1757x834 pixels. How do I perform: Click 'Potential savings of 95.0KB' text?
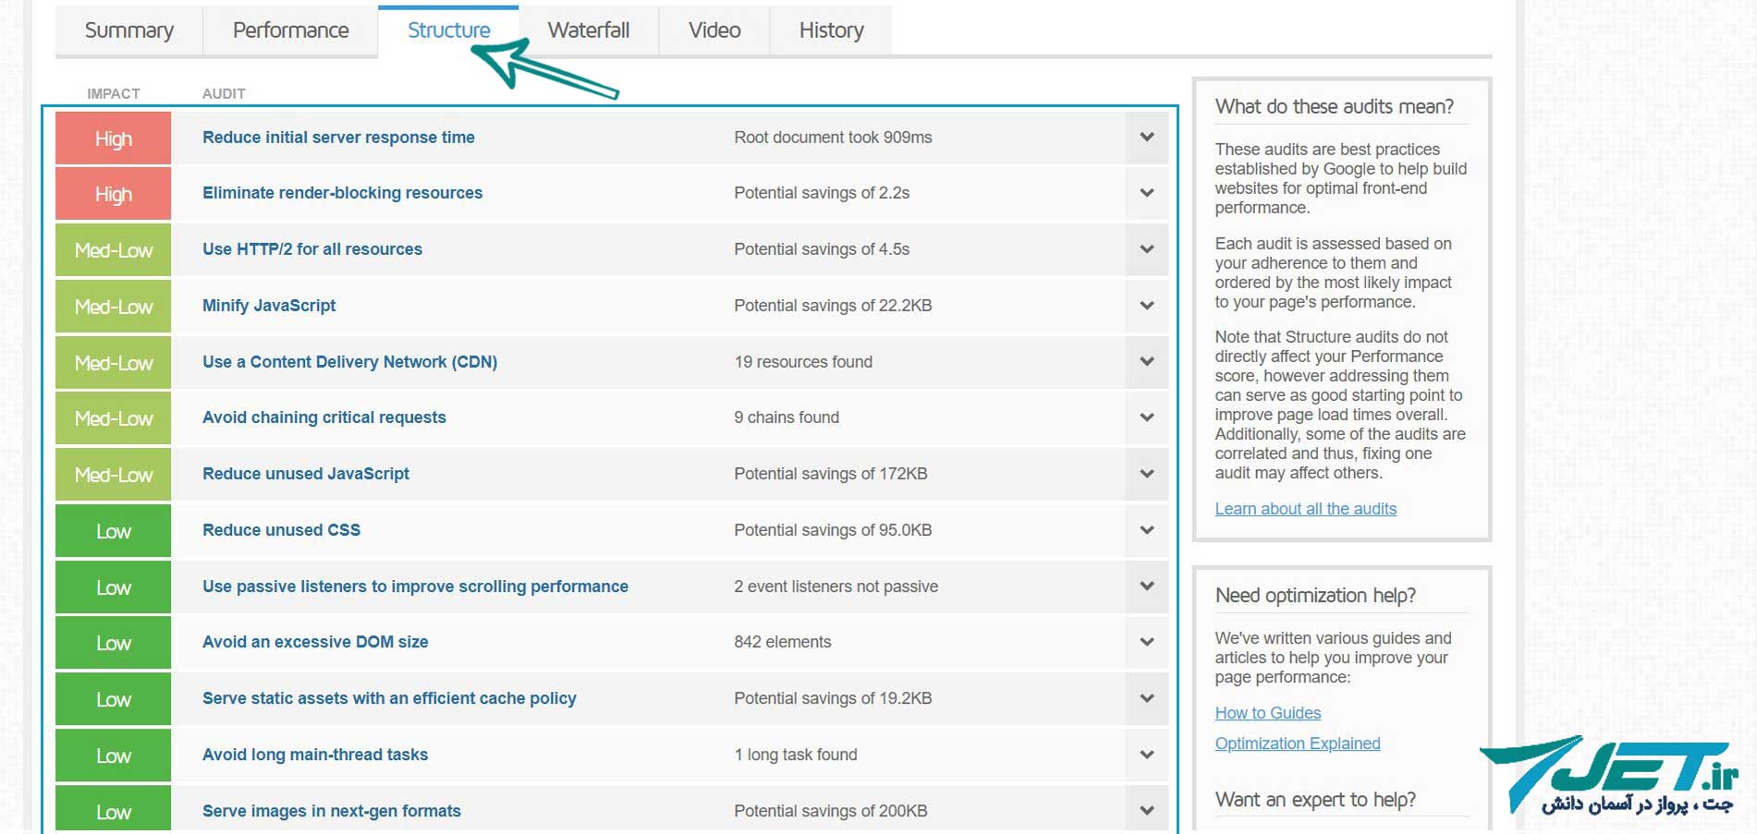point(833,530)
